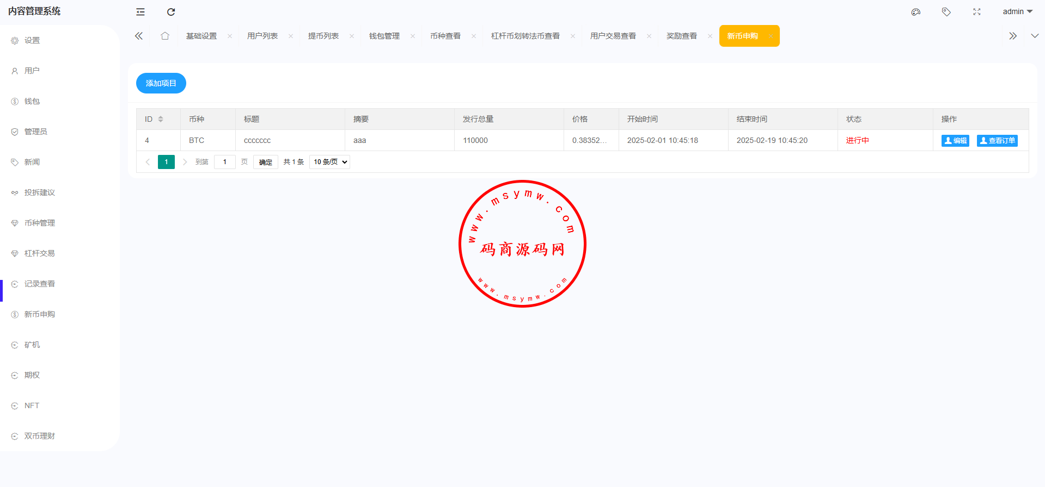This screenshot has width=1045, height=487.
Task: Switch to the 提币列表 tab
Action: 323,36
